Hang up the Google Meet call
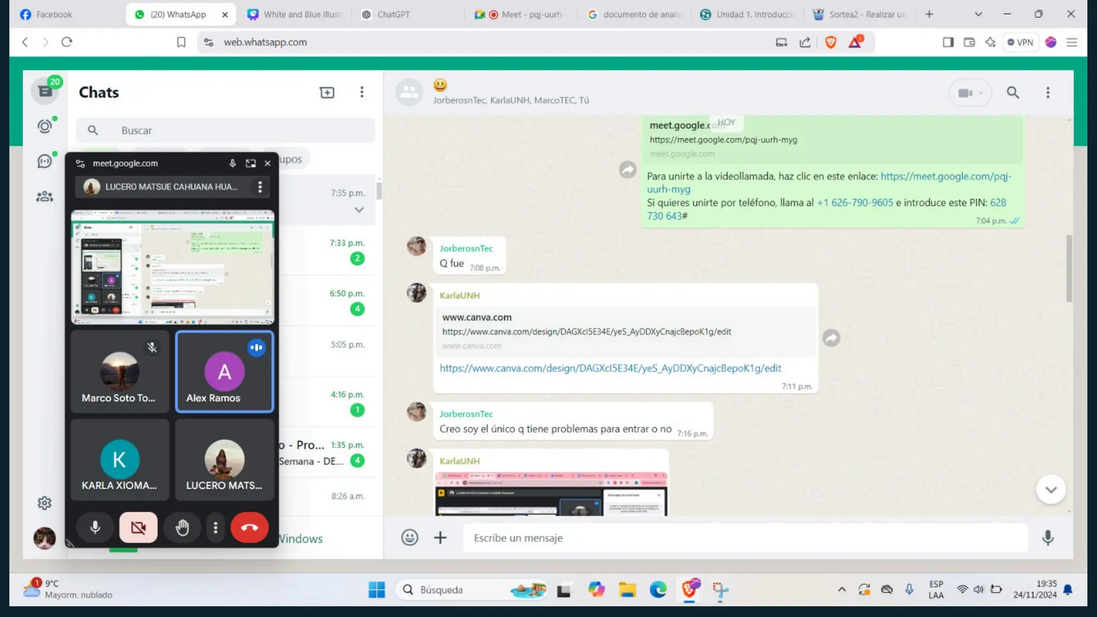Screen dimensions: 1097x617 [x=249, y=528]
